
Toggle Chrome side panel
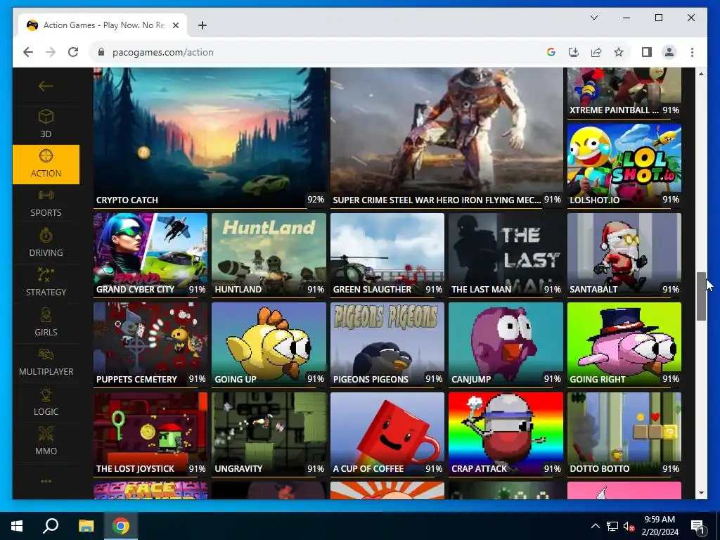point(647,52)
